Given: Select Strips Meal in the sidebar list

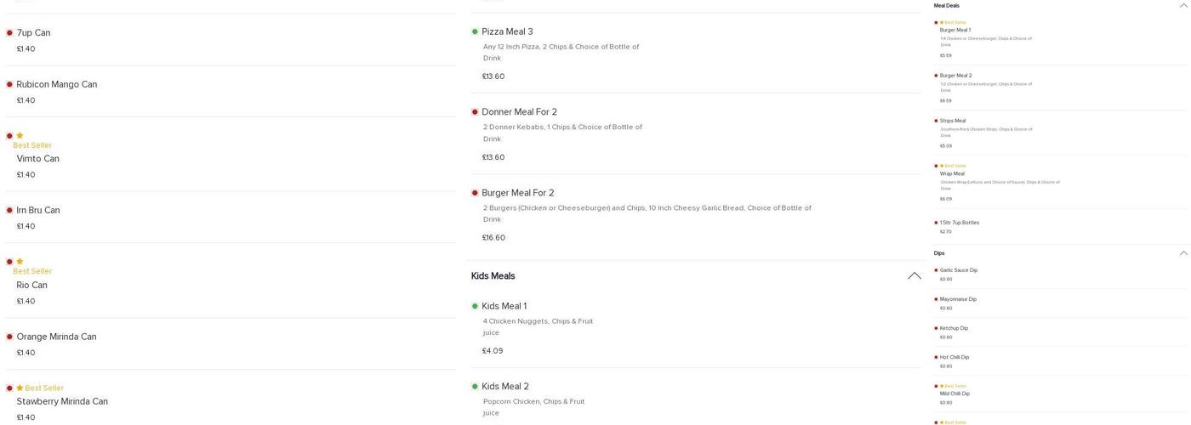Looking at the screenshot, I should pyautogui.click(x=953, y=121).
